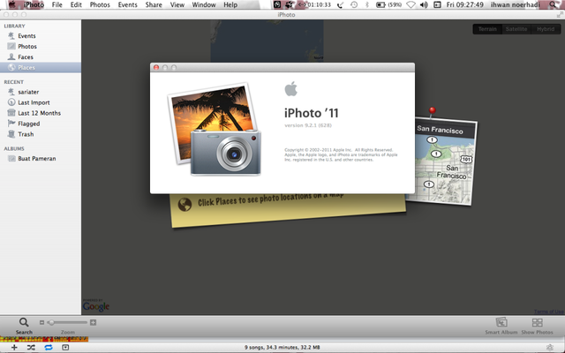
Task: Click the Faces silhouette icon
Action: pyautogui.click(x=11, y=56)
